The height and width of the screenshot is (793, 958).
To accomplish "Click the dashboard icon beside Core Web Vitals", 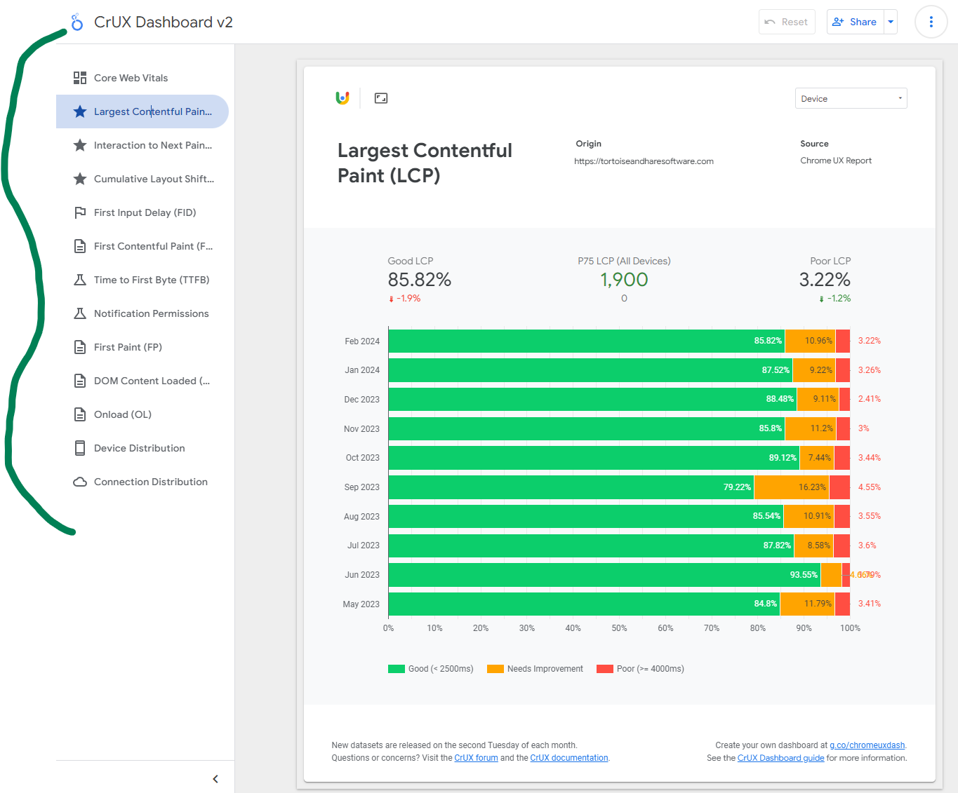I will point(80,78).
